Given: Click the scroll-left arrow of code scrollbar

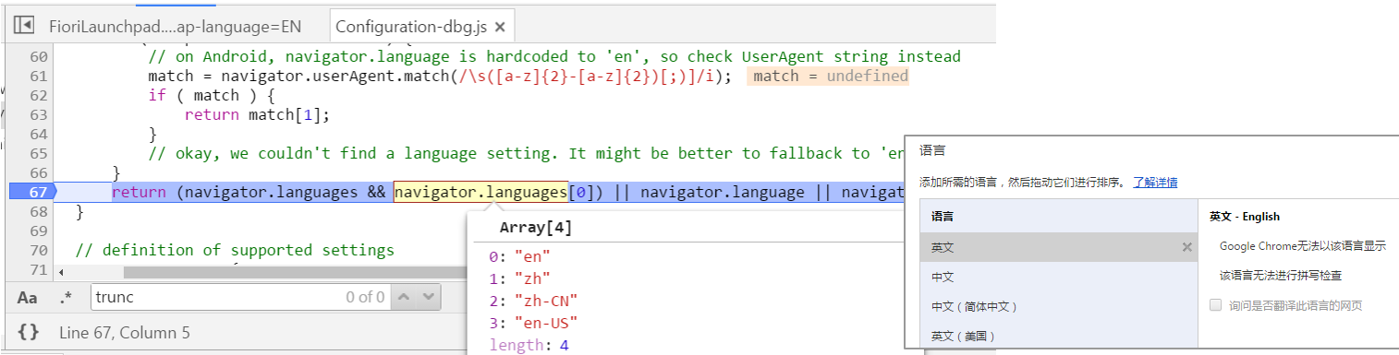Looking at the screenshot, I should 62,272.
